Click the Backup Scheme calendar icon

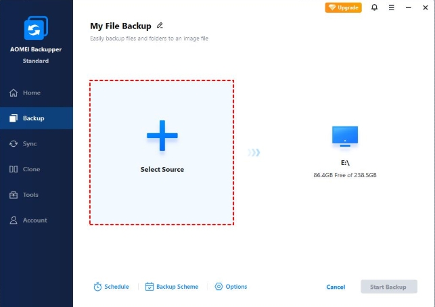(x=150, y=287)
